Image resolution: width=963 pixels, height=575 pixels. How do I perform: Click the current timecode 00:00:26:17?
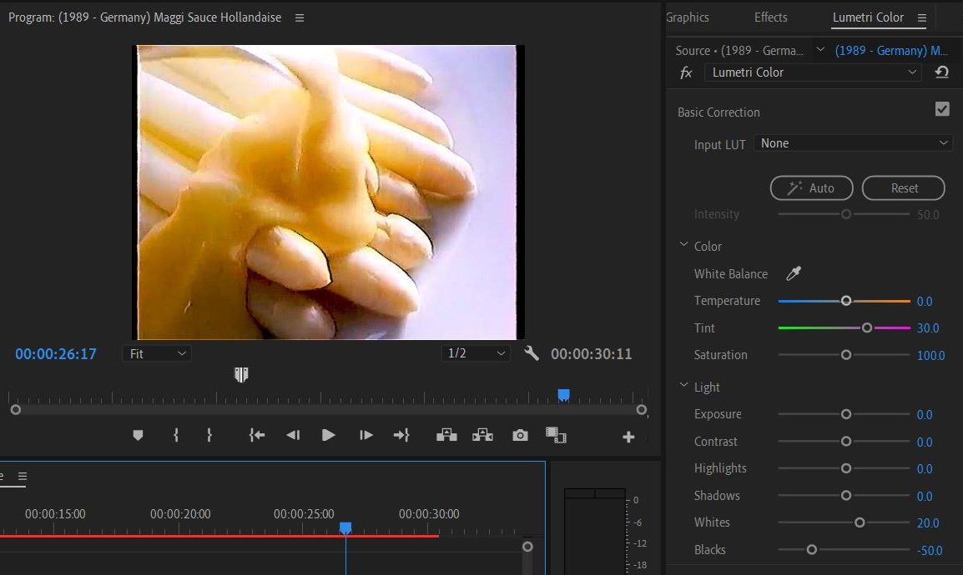pyautogui.click(x=56, y=354)
